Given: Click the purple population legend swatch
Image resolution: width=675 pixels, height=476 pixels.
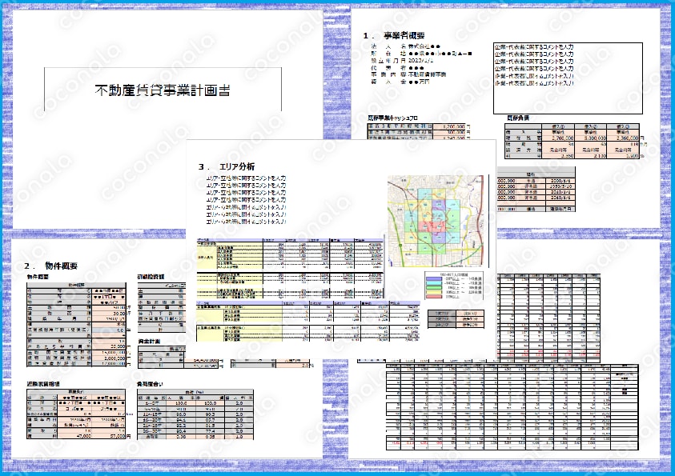Looking at the screenshot, I should (434, 278).
